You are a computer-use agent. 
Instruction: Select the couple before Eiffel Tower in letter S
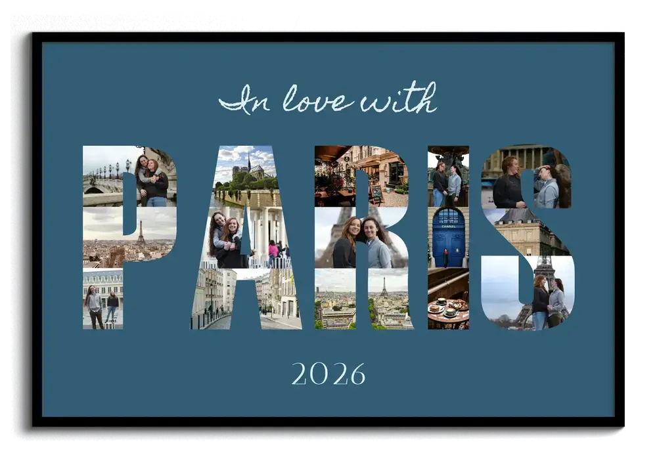529,293
